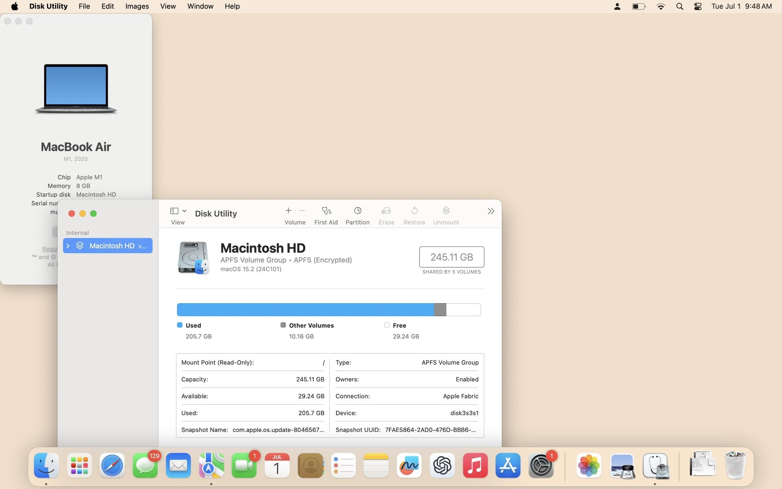Click the gray Other Volumes legend swatch
The width and height of the screenshot is (782, 489).
(x=283, y=325)
